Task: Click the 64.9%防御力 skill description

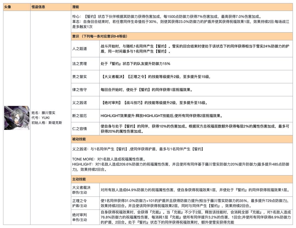Action: click(195, 190)
